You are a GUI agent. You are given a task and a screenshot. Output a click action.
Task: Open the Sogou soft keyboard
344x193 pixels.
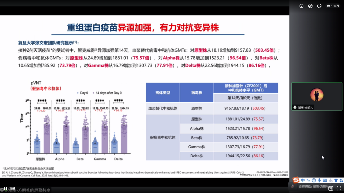325,180
